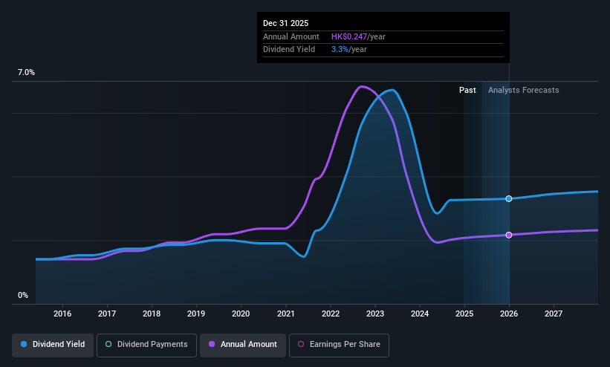This screenshot has width=610, height=367.
Task: Click the 2016 year label on axis
Action: (62, 314)
